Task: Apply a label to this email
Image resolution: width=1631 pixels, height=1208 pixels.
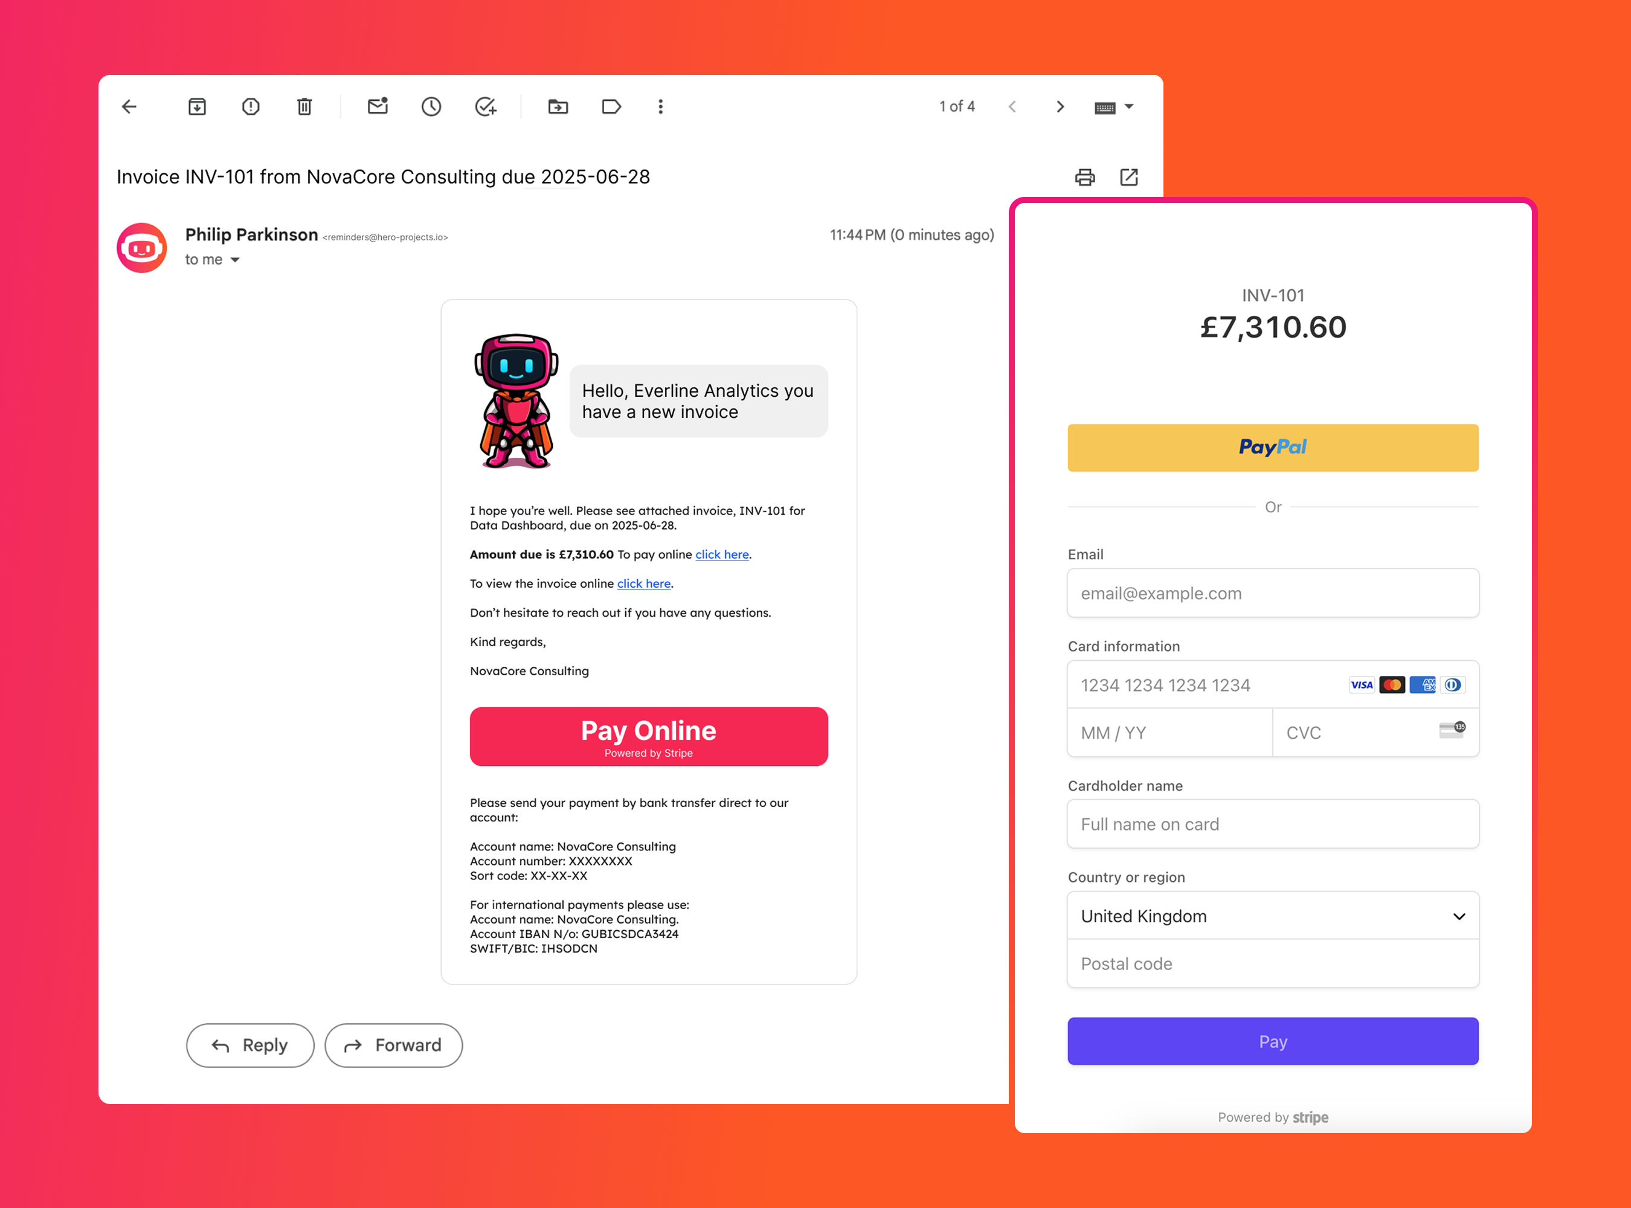Action: tap(611, 107)
